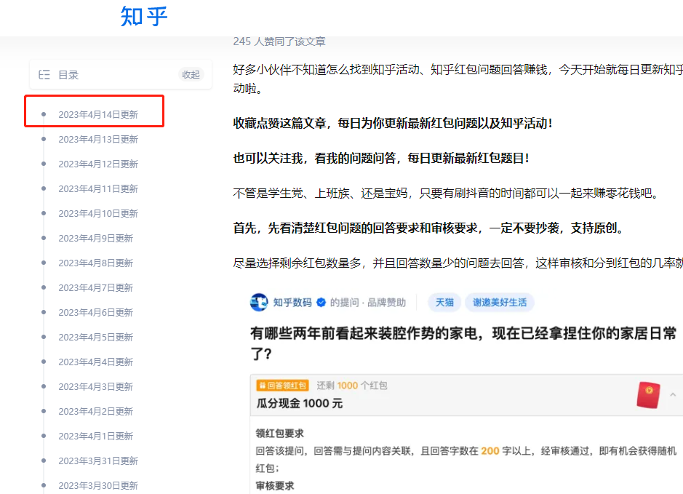Click the 回答领红包 orange badge
The height and width of the screenshot is (494, 683).
click(x=282, y=386)
